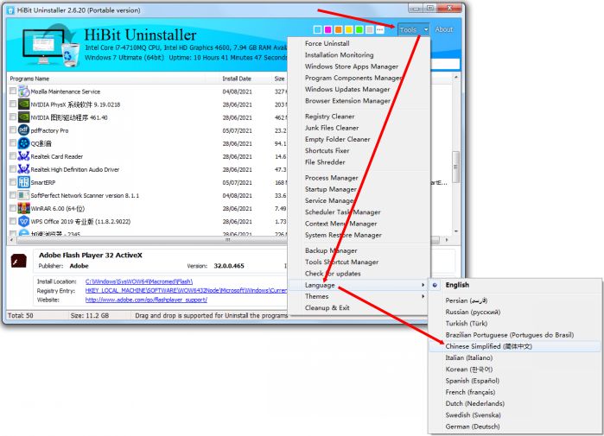Open Junk Files Cleaner

point(332,128)
